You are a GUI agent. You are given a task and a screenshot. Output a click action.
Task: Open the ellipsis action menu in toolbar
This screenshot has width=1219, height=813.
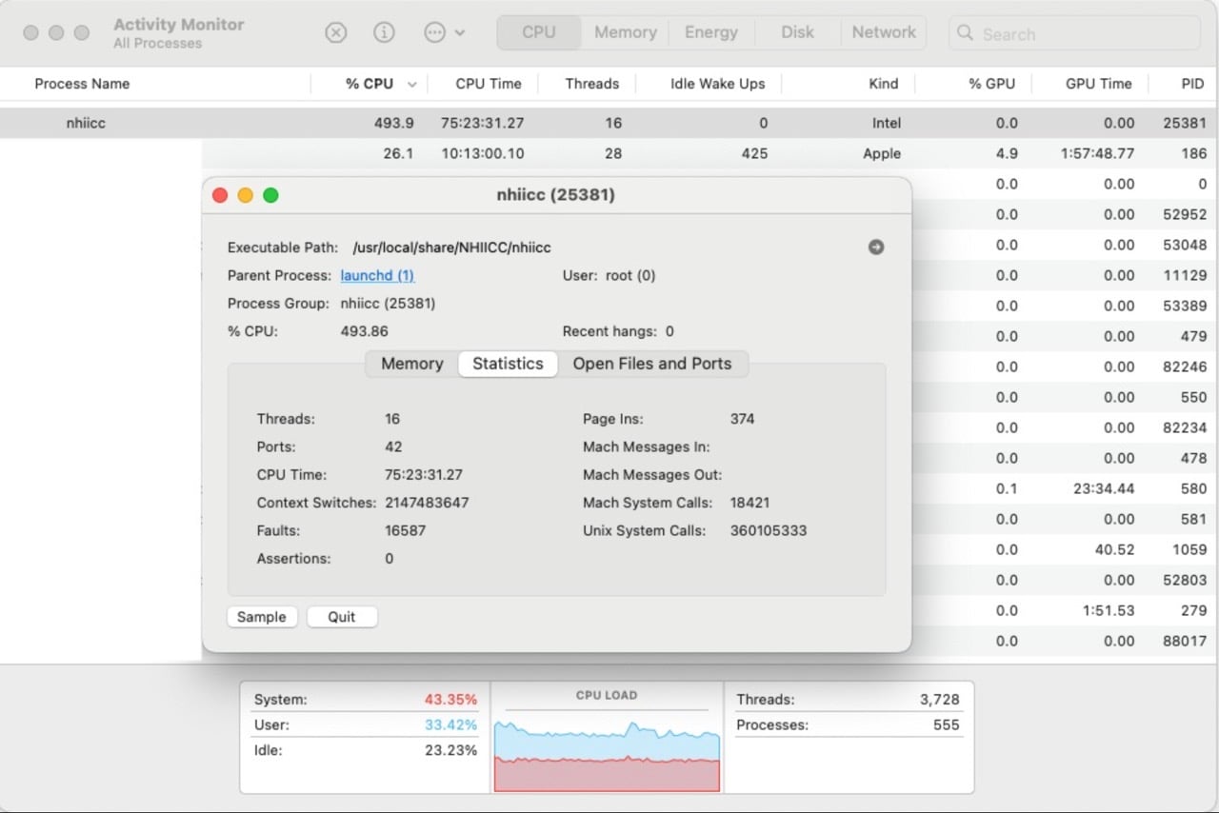[444, 32]
